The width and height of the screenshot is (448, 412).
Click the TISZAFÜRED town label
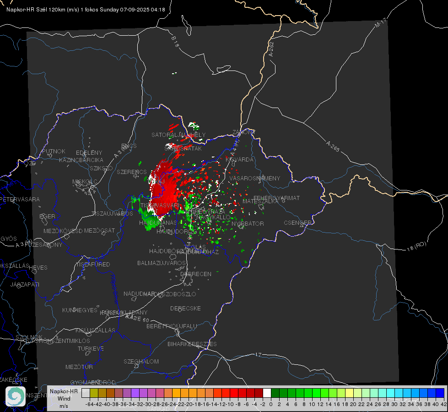click(93, 265)
